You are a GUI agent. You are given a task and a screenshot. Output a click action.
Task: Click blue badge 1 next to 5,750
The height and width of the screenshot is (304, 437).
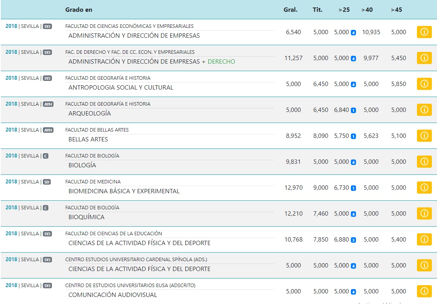(353, 136)
